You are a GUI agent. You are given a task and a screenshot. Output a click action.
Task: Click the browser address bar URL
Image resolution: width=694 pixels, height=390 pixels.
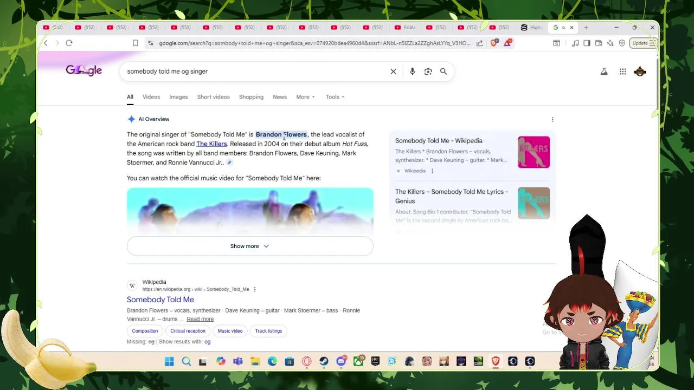pyautogui.click(x=314, y=43)
